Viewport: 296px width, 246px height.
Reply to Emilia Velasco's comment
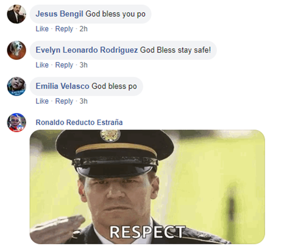[x=64, y=101]
